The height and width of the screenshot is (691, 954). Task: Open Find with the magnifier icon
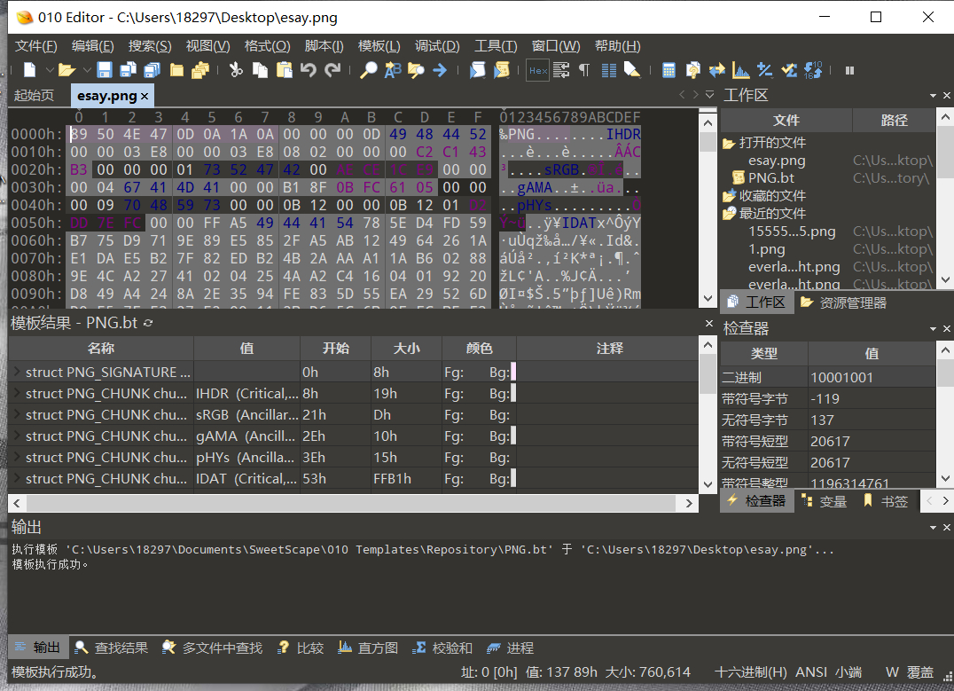[x=368, y=70]
